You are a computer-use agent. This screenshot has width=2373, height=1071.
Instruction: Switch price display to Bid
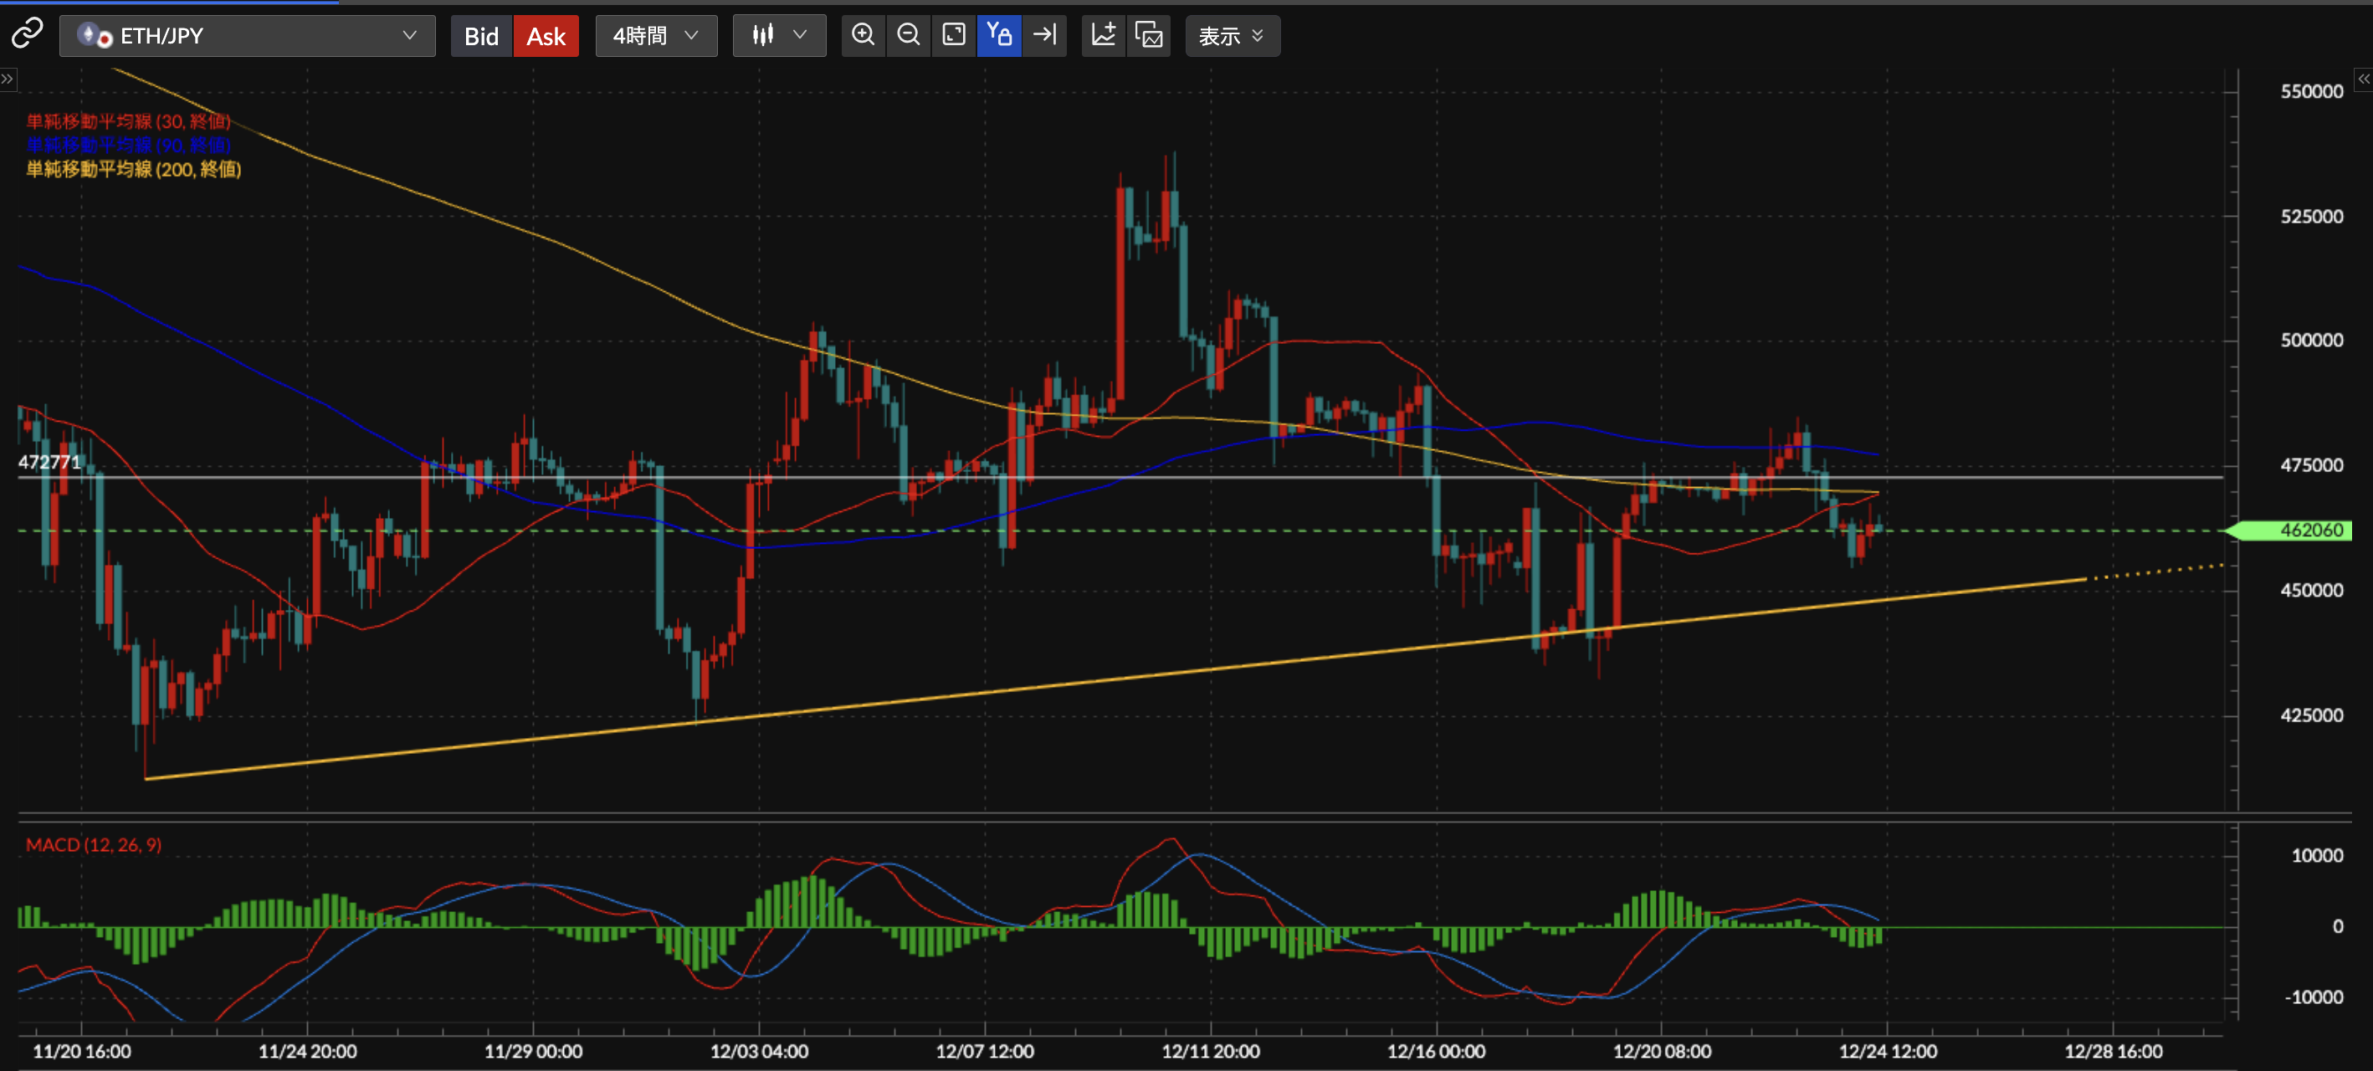(x=481, y=36)
